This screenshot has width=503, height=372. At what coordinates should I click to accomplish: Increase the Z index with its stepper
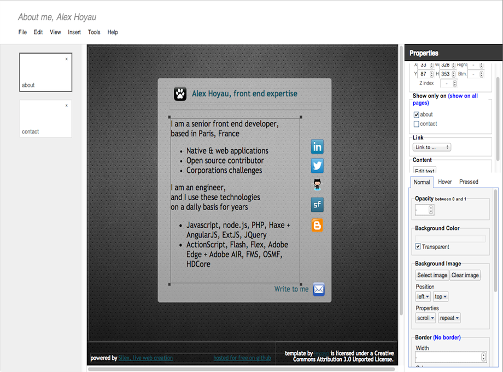click(x=455, y=82)
